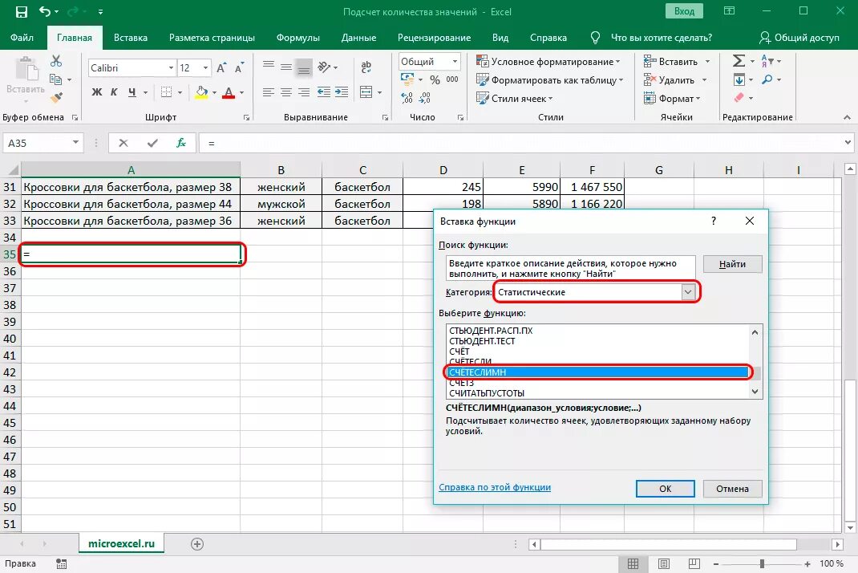Add a new sheet
858x573 pixels.
click(197, 544)
